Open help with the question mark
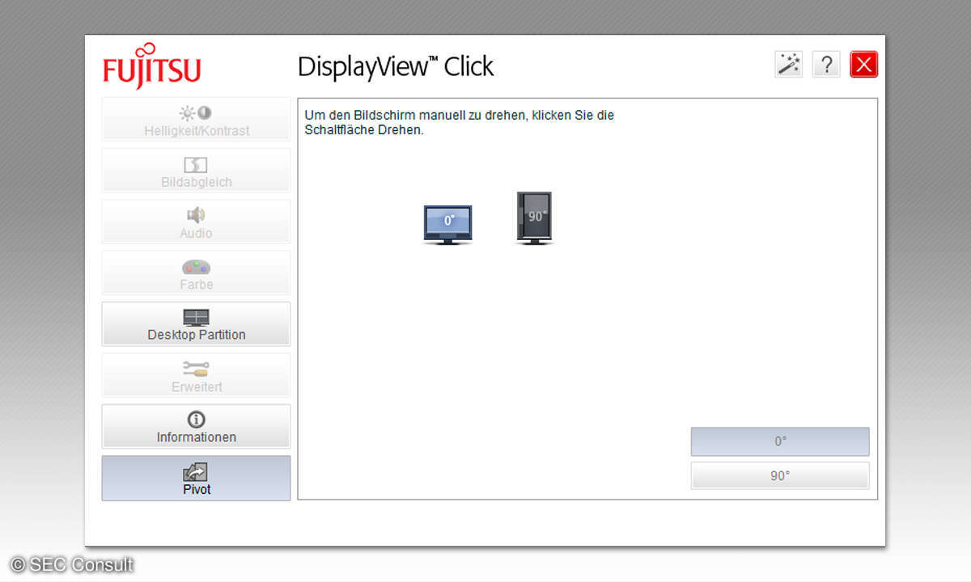Screen dimensions: 971x582 click(x=826, y=65)
